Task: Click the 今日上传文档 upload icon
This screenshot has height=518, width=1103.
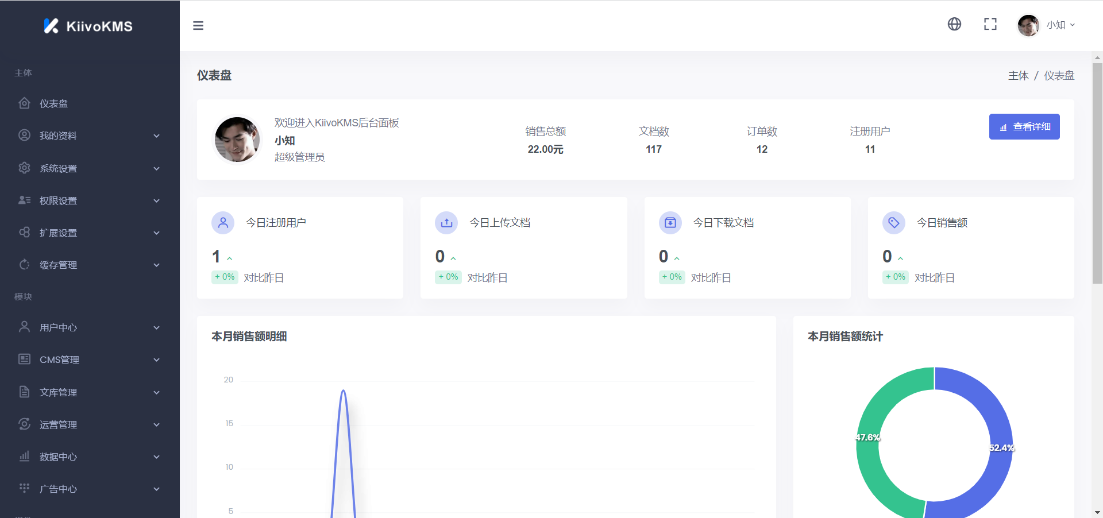Action: click(446, 223)
